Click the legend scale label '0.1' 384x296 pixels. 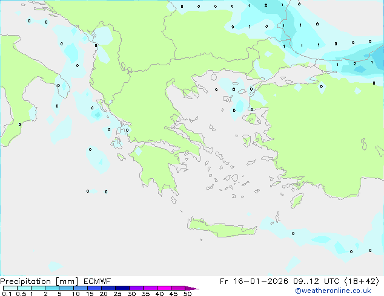pyautogui.click(x=7, y=294)
